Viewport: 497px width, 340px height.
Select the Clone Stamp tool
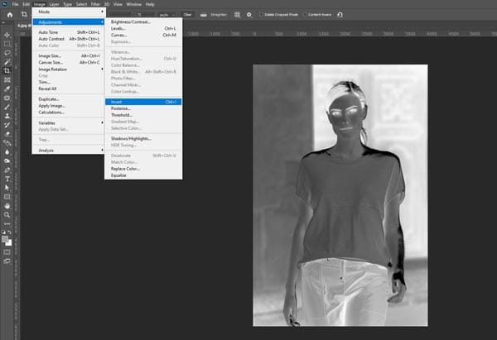tap(7, 116)
